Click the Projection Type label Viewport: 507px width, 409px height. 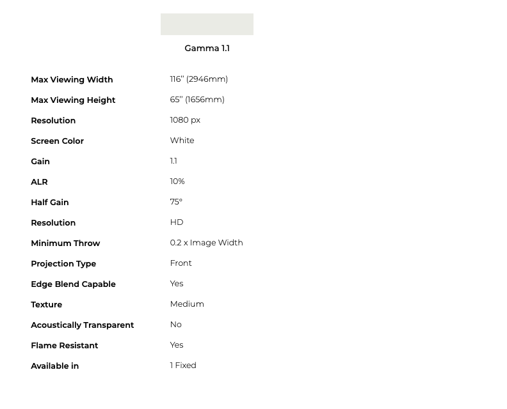(63, 264)
